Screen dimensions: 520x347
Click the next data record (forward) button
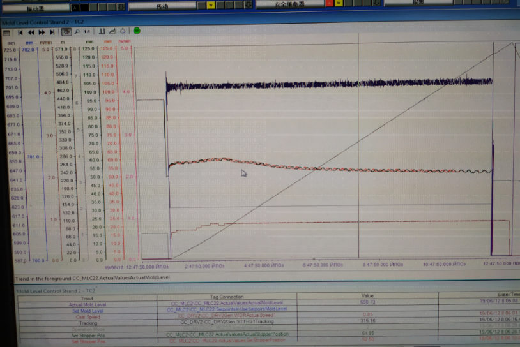[42, 31]
